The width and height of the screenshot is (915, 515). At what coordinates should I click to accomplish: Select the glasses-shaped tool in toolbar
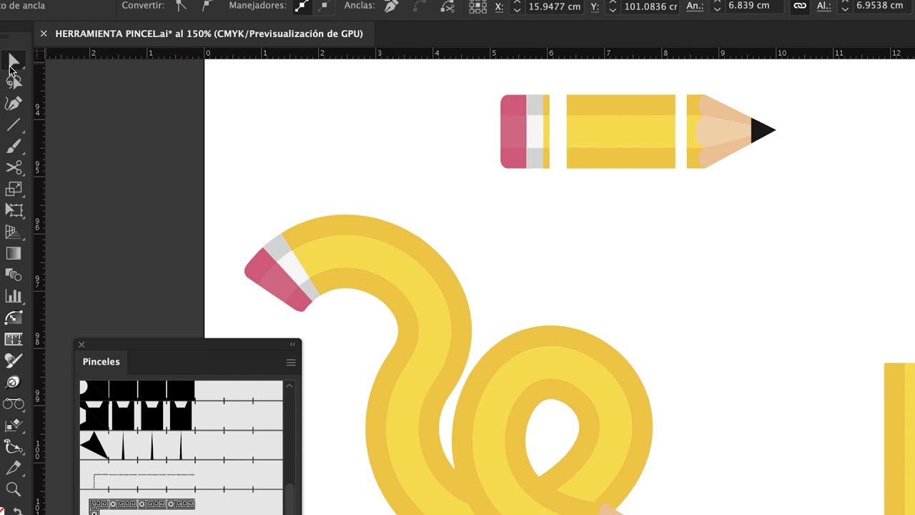pos(13,403)
